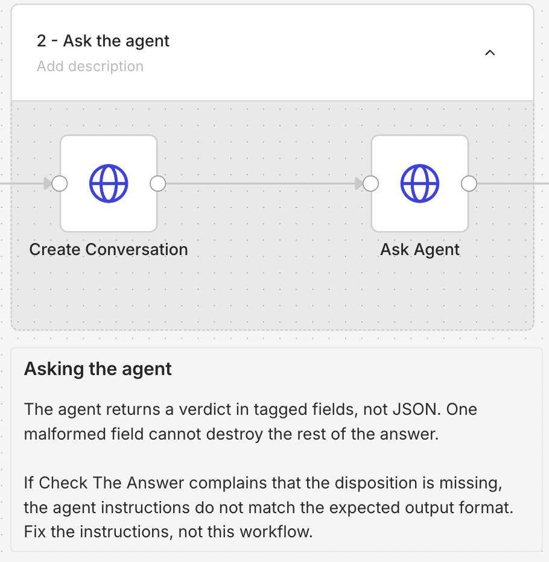Viewport: 549px width, 562px height.
Task: Collapse the "2 - Ask the agent" group chevron
Action: [490, 53]
